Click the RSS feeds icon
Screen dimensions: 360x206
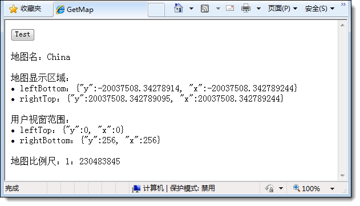[205, 9]
